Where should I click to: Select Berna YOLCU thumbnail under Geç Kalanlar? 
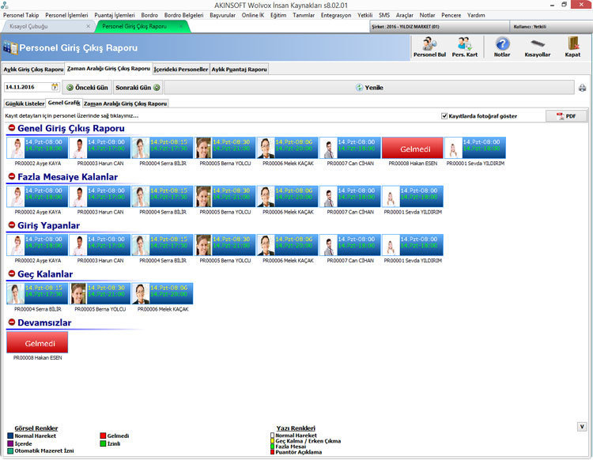[100, 293]
